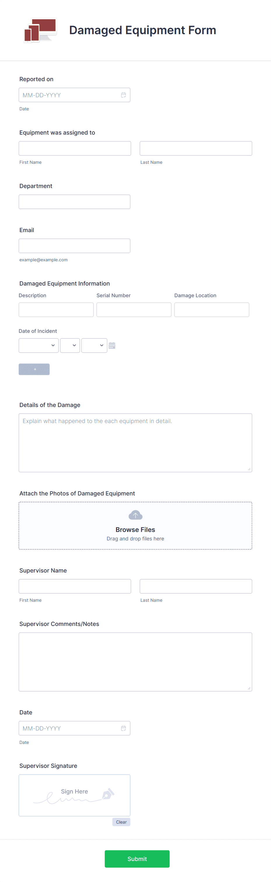The image size is (271, 882).
Task: Click the calendar icon in the Reported on field
Action: [123, 95]
